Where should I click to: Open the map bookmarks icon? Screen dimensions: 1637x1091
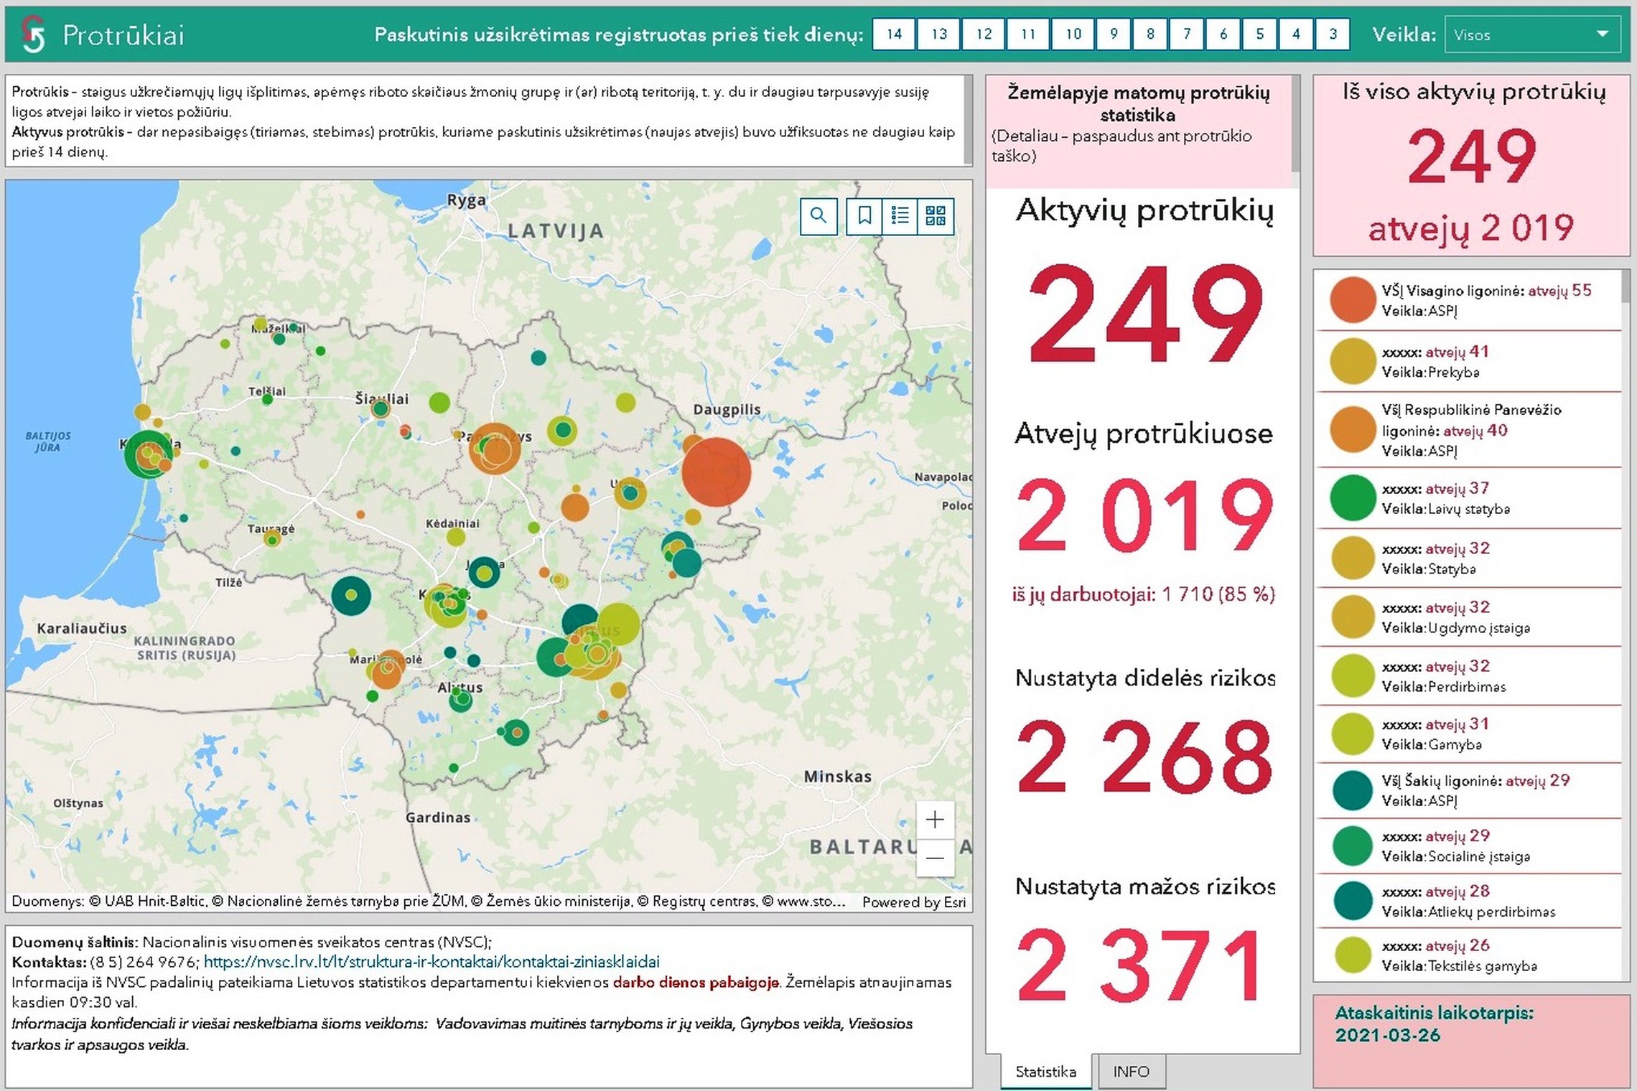click(865, 216)
